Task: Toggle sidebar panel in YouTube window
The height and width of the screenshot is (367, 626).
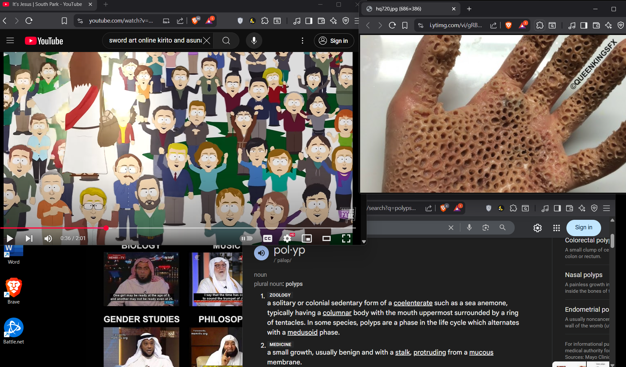Action: (x=309, y=21)
